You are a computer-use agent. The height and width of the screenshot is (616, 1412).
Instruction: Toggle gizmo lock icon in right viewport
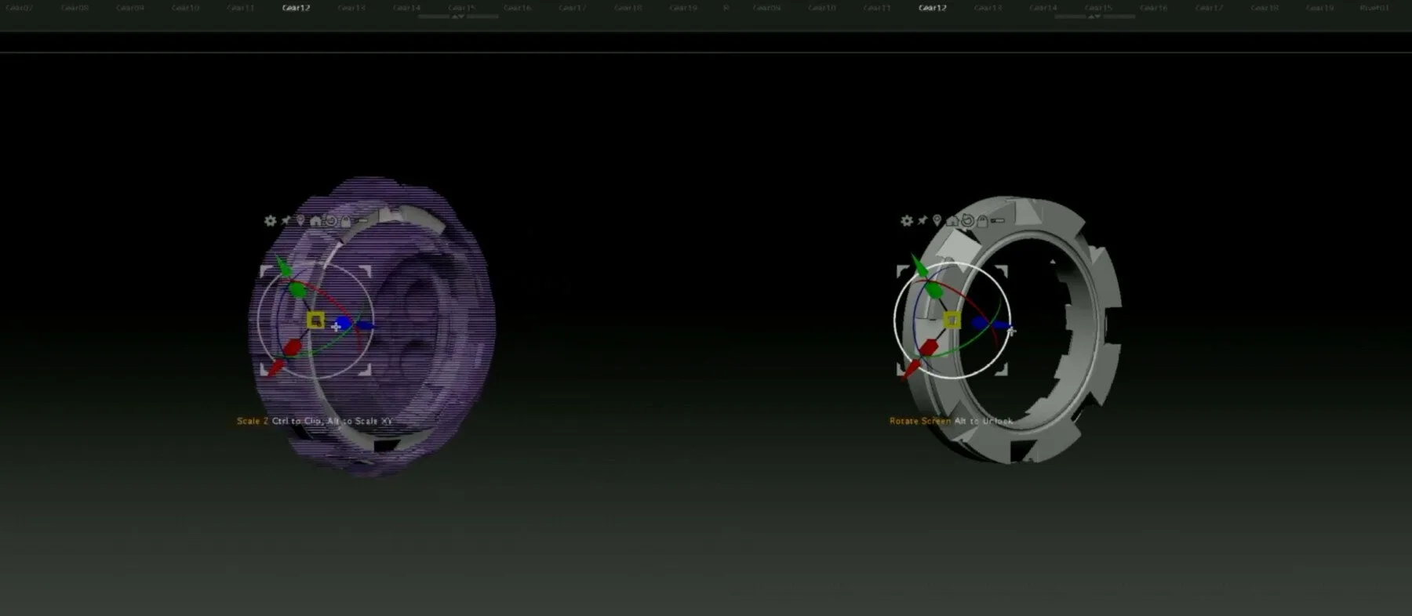coord(982,221)
